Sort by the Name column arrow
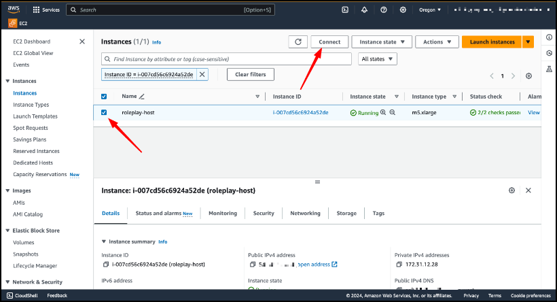 pyautogui.click(x=257, y=97)
